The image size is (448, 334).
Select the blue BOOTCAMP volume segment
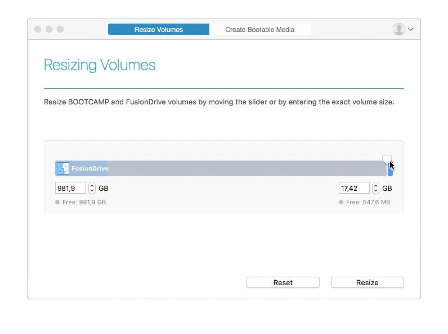click(x=390, y=170)
